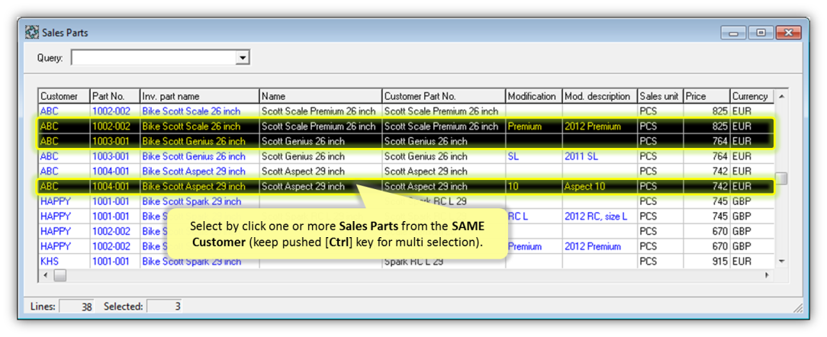Viewport: 827px width, 337px height.
Task: Click the Name column header
Action: point(320,97)
